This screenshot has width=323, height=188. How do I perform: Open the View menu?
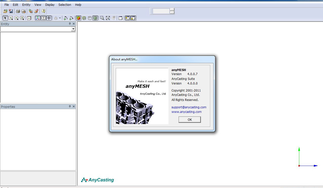click(x=38, y=5)
